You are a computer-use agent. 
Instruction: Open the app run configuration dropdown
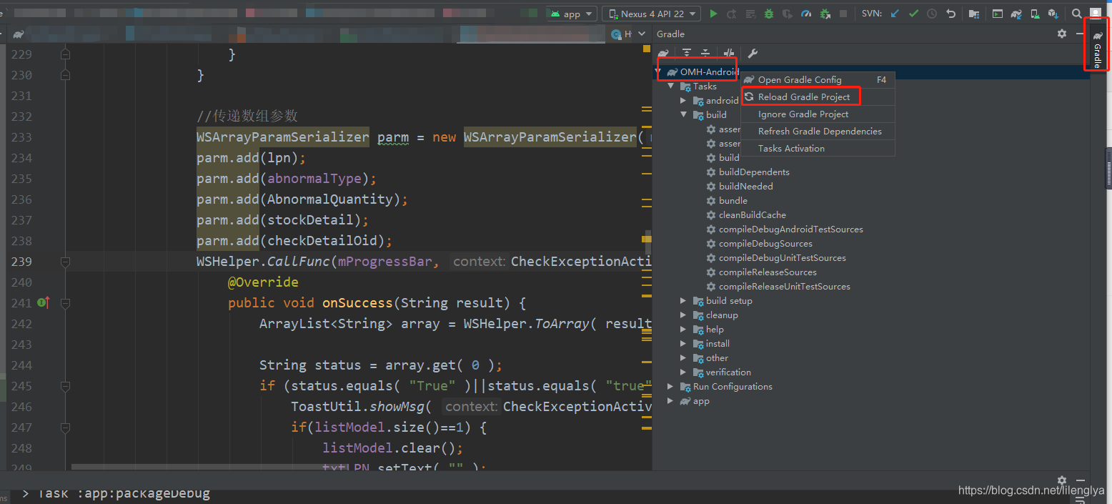(x=572, y=14)
